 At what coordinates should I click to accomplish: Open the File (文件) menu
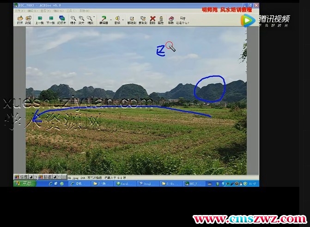coord(20,11)
